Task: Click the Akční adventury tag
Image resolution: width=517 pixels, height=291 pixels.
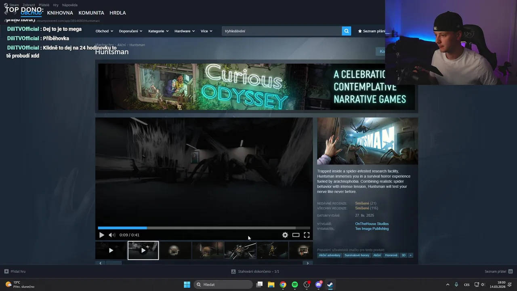Action: (330, 255)
